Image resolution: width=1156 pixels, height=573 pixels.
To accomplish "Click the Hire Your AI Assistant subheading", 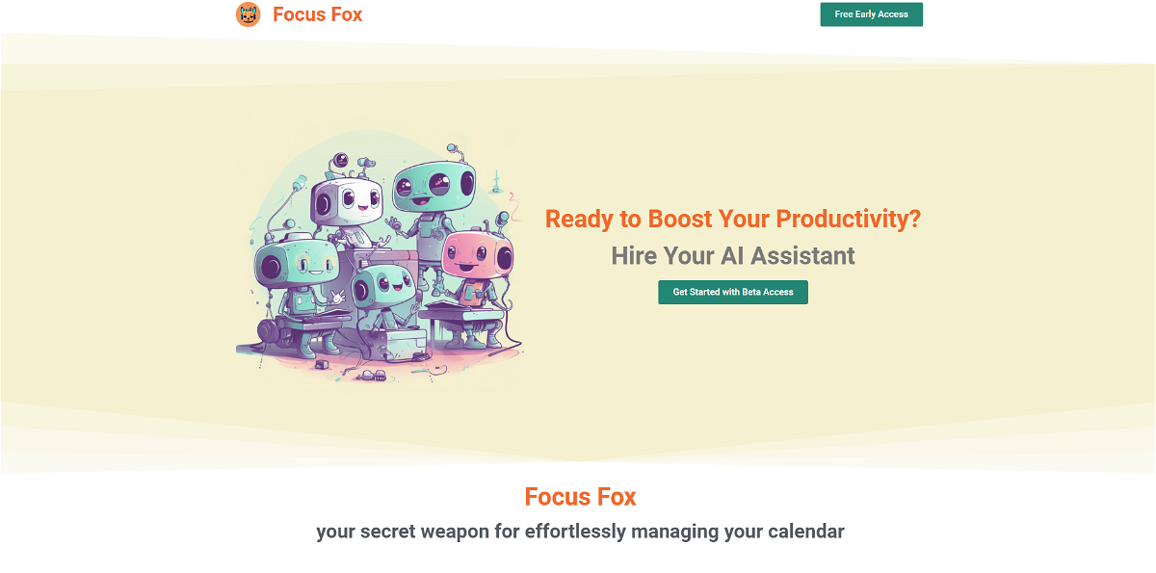I will [x=733, y=256].
